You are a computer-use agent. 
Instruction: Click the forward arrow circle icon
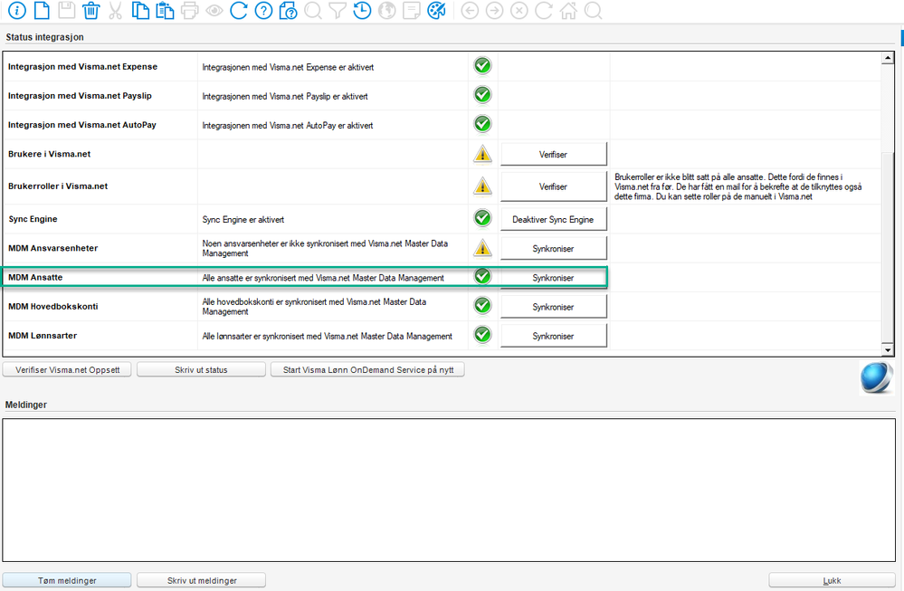click(494, 10)
